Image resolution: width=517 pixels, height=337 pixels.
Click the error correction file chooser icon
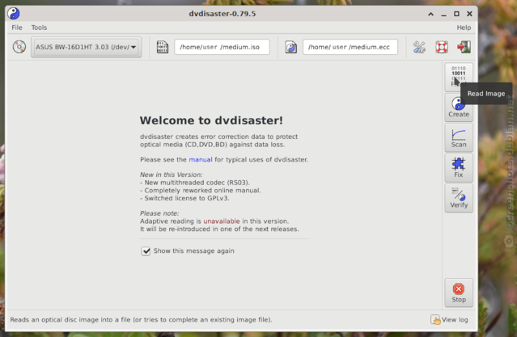point(291,47)
